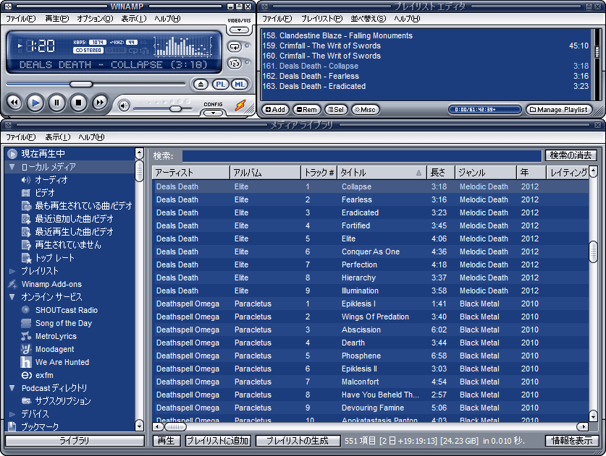Click the Misc button in playlist editor

[365, 110]
